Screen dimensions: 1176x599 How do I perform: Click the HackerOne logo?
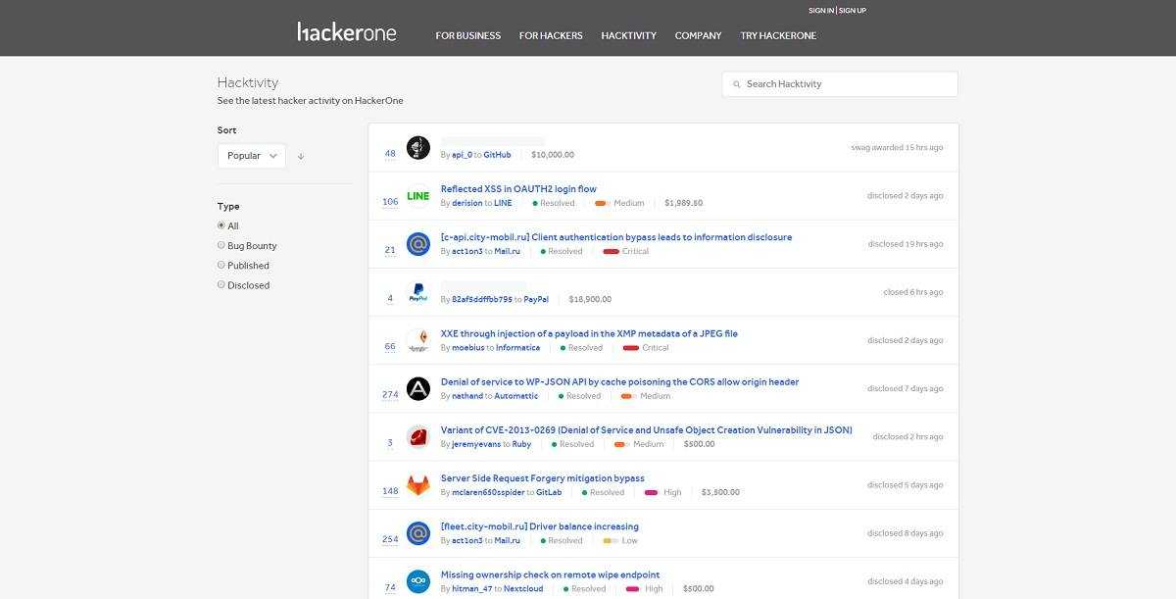point(347,32)
